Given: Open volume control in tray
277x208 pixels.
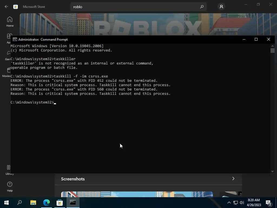Looking at the screenshot, I should pyautogui.click(x=242, y=203).
